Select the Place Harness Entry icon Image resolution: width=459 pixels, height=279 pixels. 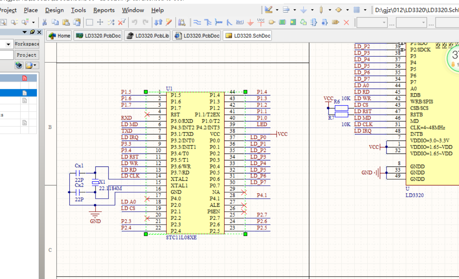coord(325,22)
